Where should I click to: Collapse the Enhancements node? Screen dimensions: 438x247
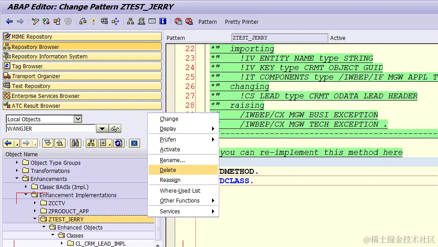tap(17, 178)
